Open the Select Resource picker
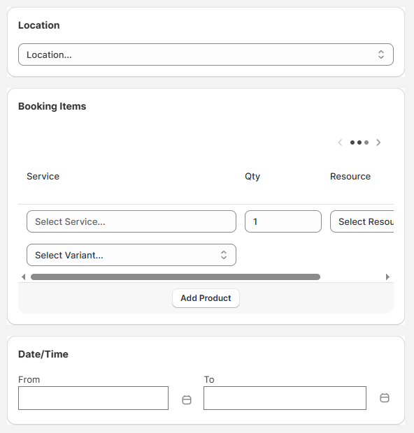This screenshot has height=433, width=414. [x=362, y=221]
